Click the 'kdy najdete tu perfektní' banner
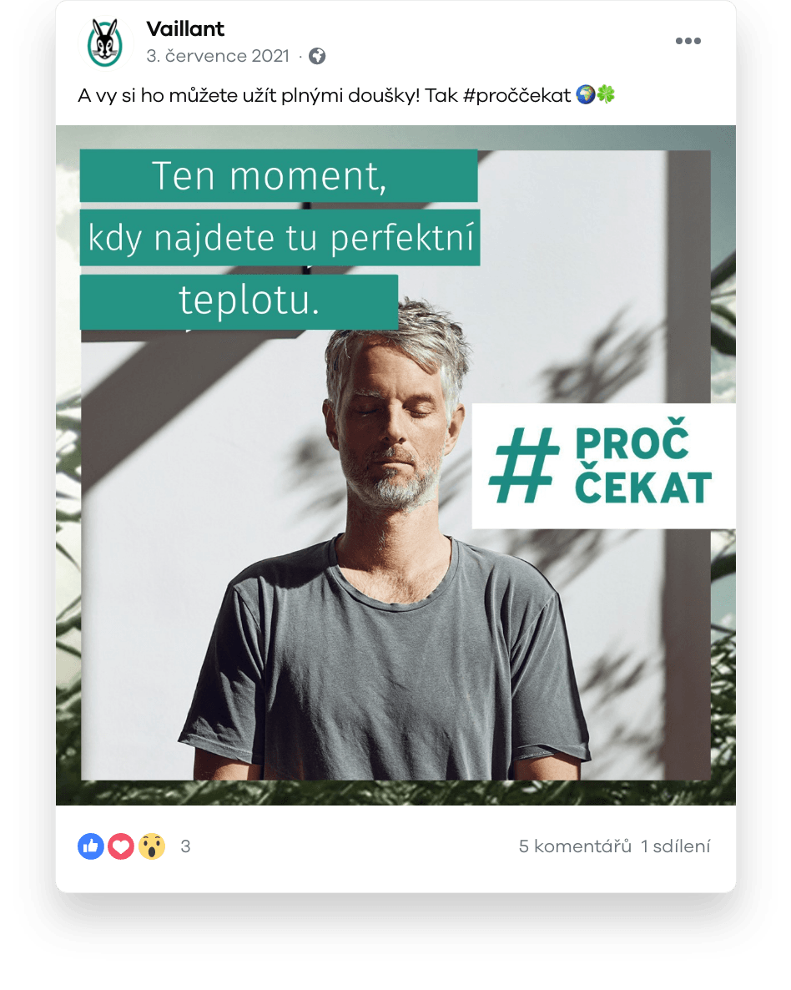The width and height of the screenshot is (791, 990). click(280, 237)
